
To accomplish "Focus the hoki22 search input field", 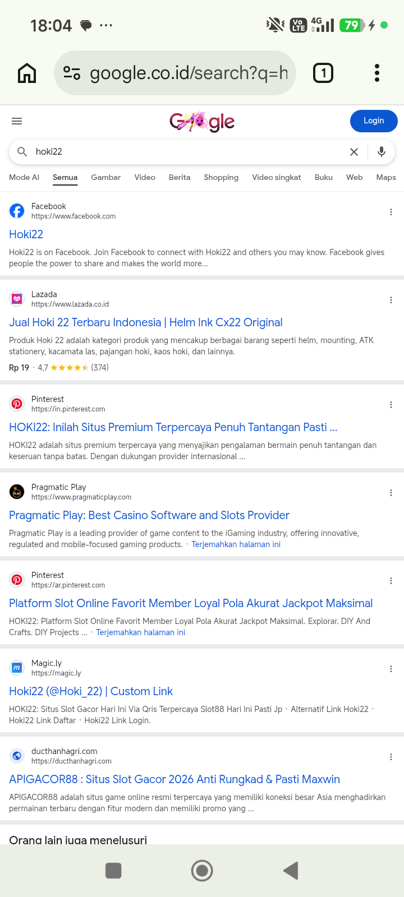I will coord(188,152).
